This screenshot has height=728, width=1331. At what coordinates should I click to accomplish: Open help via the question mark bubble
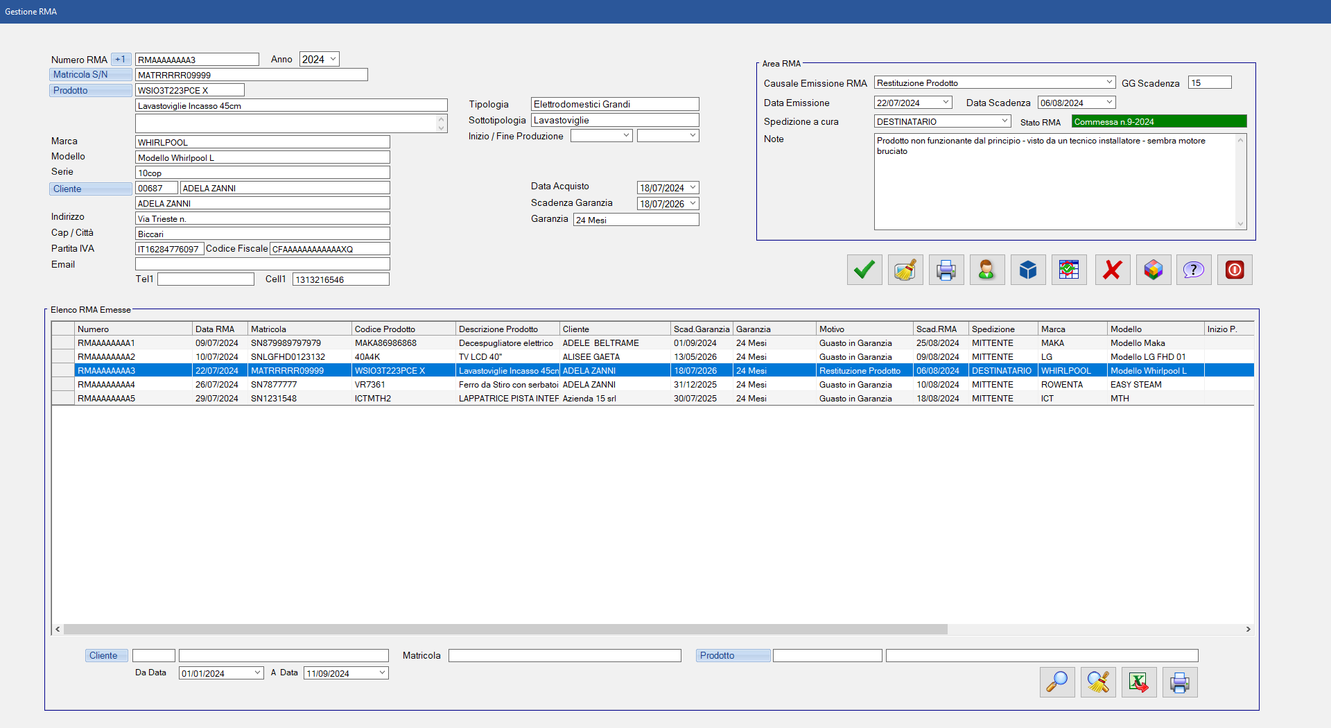point(1193,270)
